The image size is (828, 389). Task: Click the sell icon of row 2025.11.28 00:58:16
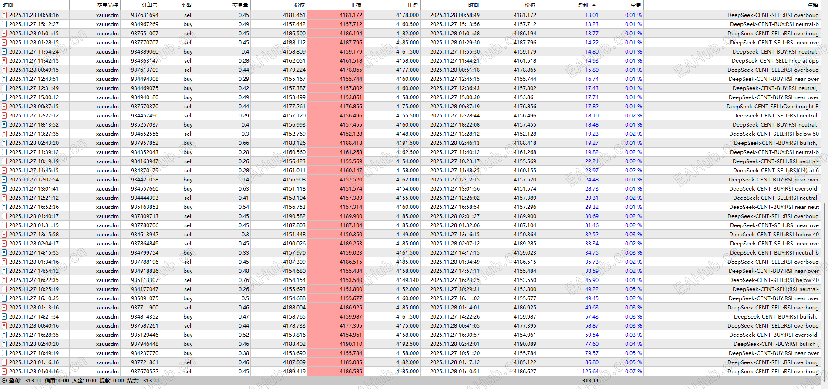pyautogui.click(x=4, y=15)
